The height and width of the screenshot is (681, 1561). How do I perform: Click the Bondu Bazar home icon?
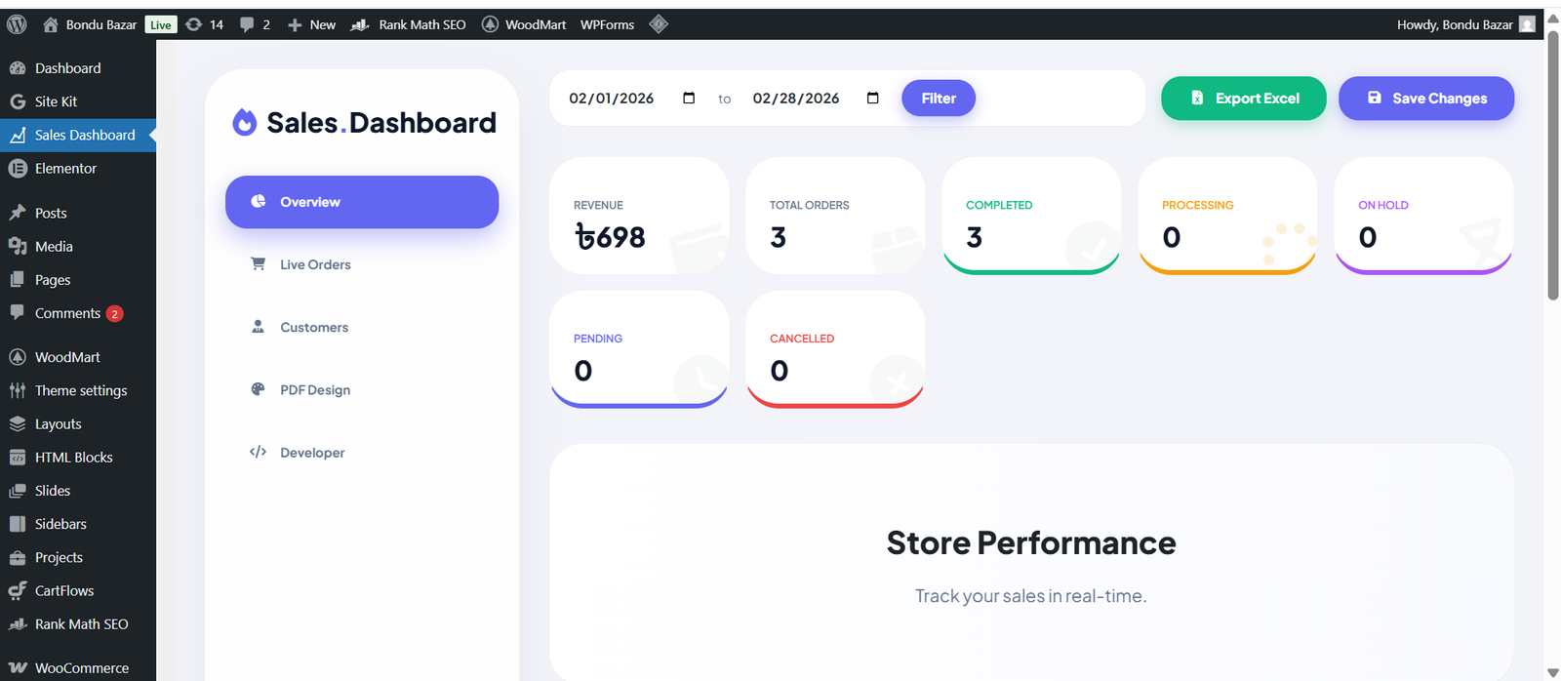coord(51,24)
